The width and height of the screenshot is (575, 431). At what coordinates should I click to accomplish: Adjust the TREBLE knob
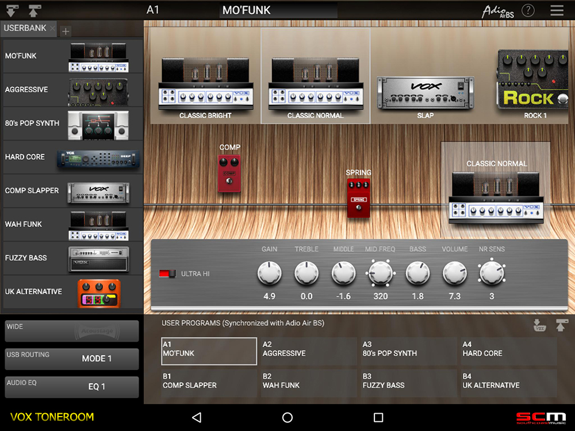306,274
